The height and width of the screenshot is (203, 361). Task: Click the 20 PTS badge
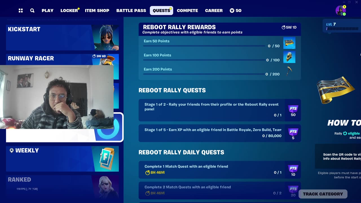click(293, 191)
